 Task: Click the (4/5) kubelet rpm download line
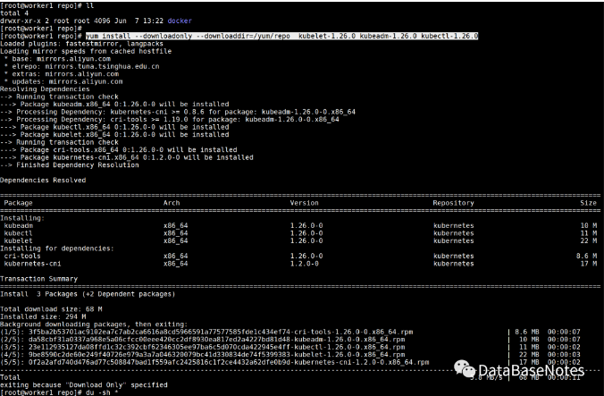point(290,355)
